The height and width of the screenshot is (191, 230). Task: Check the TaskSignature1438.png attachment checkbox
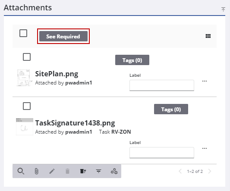click(x=27, y=106)
